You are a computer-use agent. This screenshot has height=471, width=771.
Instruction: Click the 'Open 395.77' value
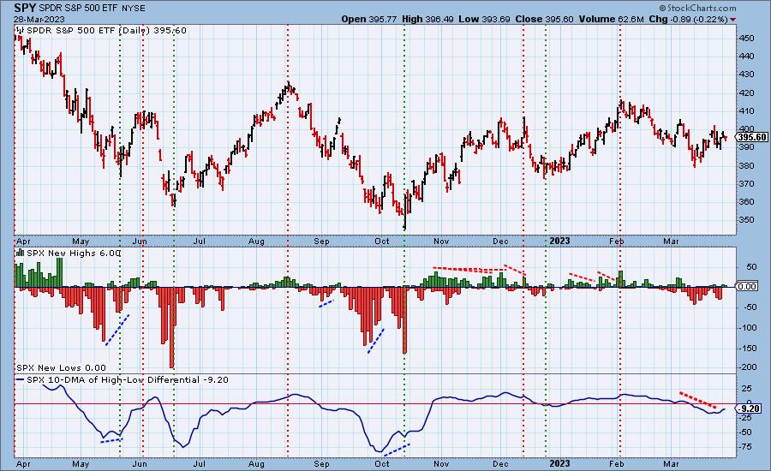coord(368,19)
